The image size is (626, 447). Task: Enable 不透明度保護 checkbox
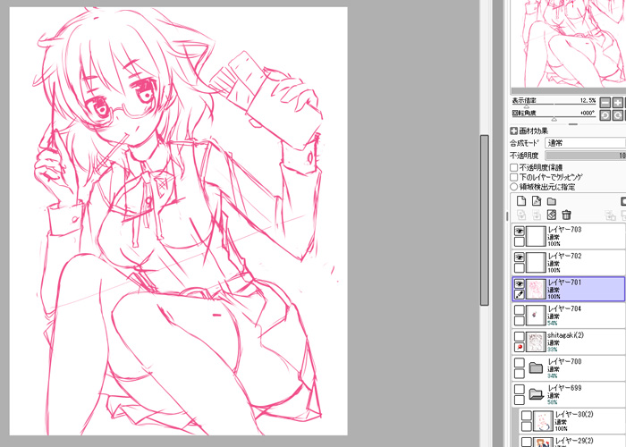514,167
